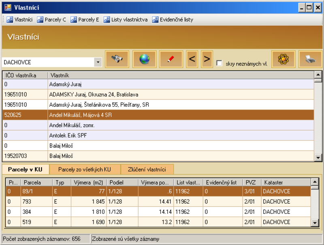Viewport: 324px width, 245px height.
Task: Select 'ADAMSKY Juraj, Okruzna 24, Bratislava' row
Action: click(x=158, y=95)
